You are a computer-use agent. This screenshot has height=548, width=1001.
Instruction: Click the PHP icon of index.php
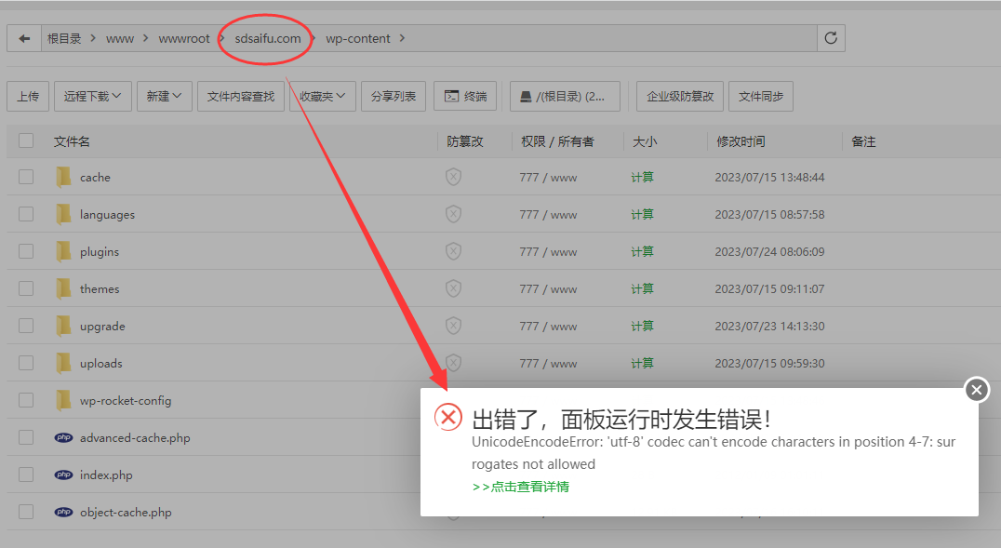coord(63,474)
